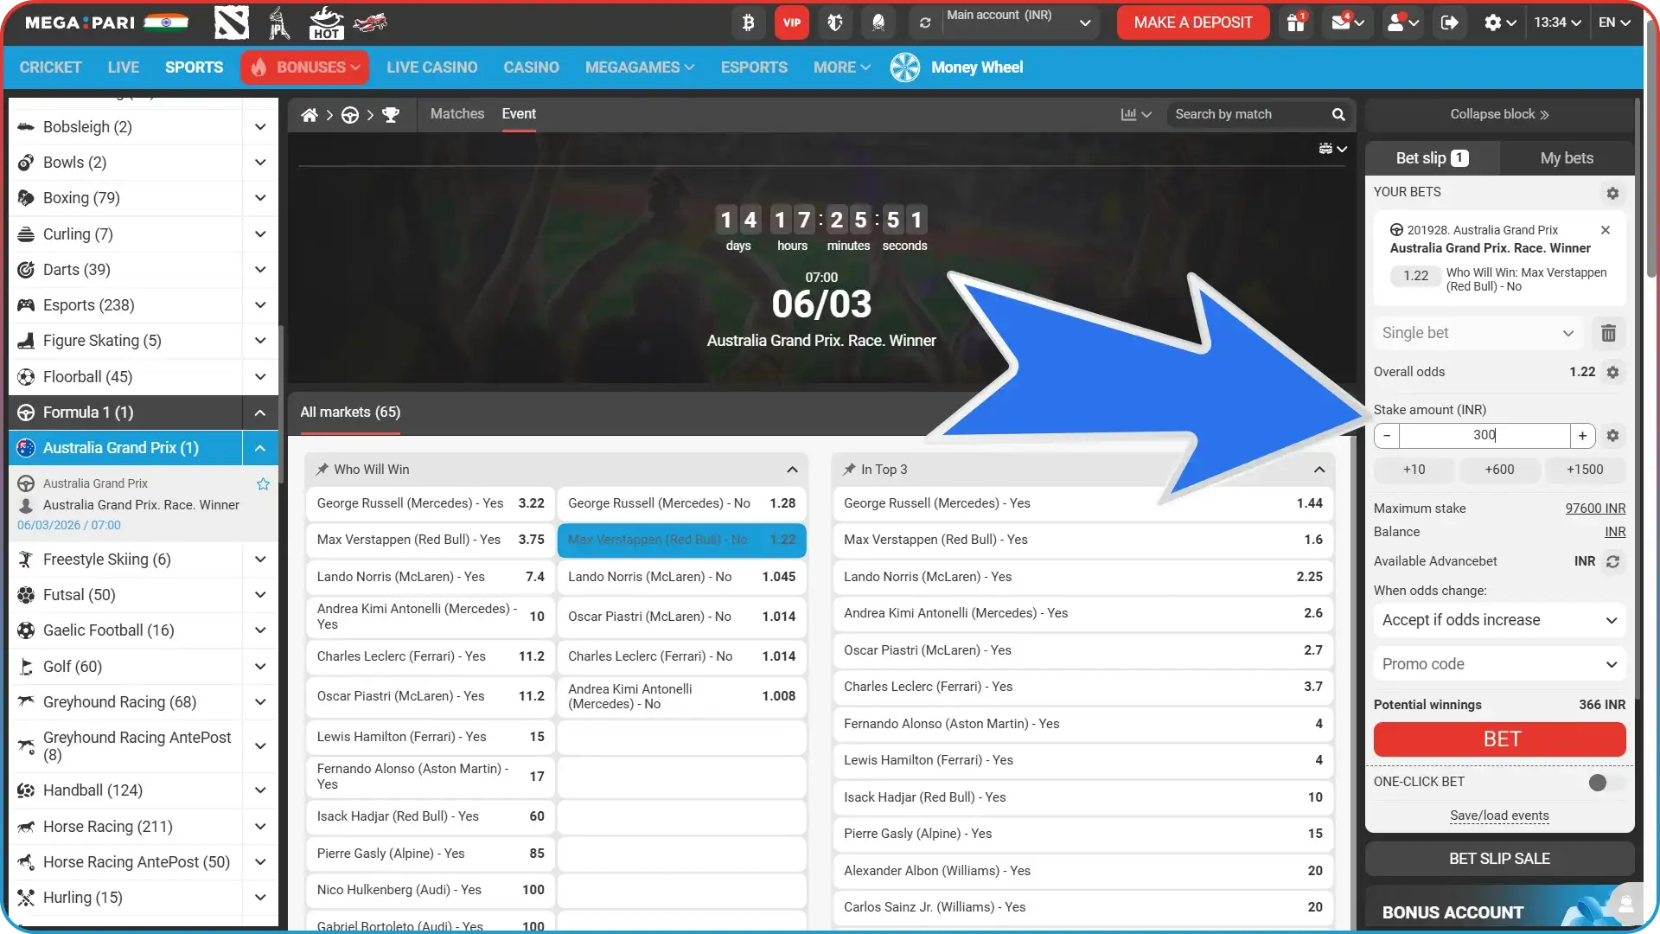This screenshot has width=1660, height=934.
Task: Select Charles Leclerc (Ferrari) - No 1.014
Action: point(682,656)
